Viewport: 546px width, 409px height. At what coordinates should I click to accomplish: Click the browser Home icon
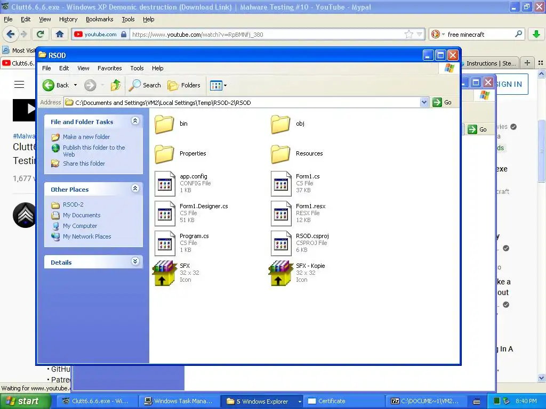[x=60, y=34]
